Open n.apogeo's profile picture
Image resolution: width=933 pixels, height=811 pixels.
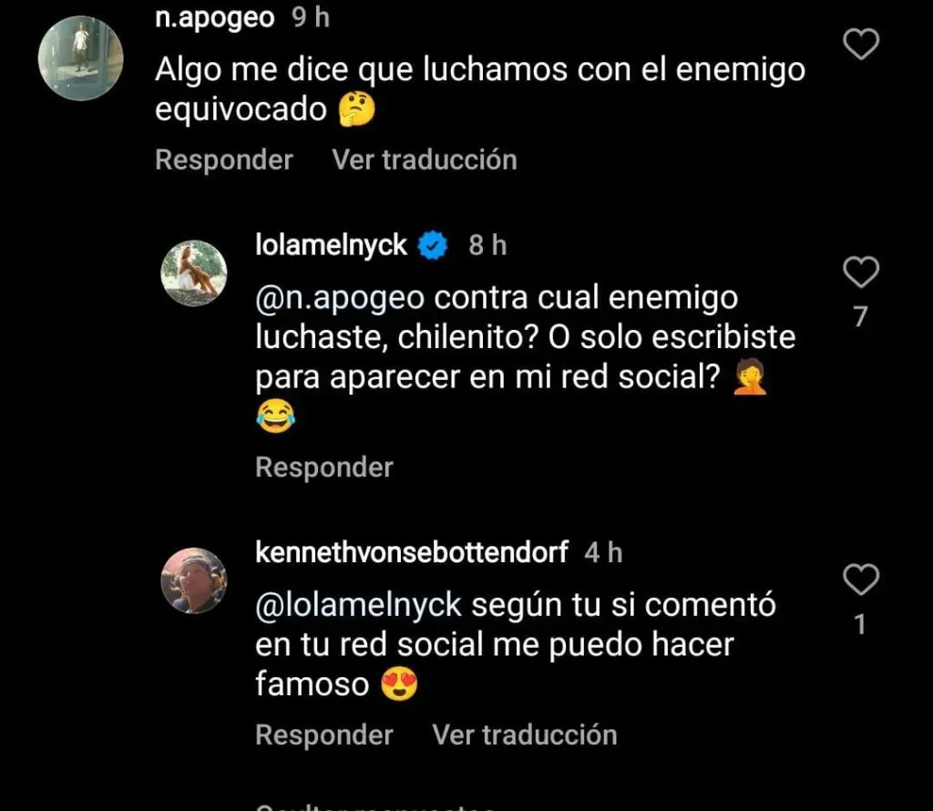tap(80, 58)
